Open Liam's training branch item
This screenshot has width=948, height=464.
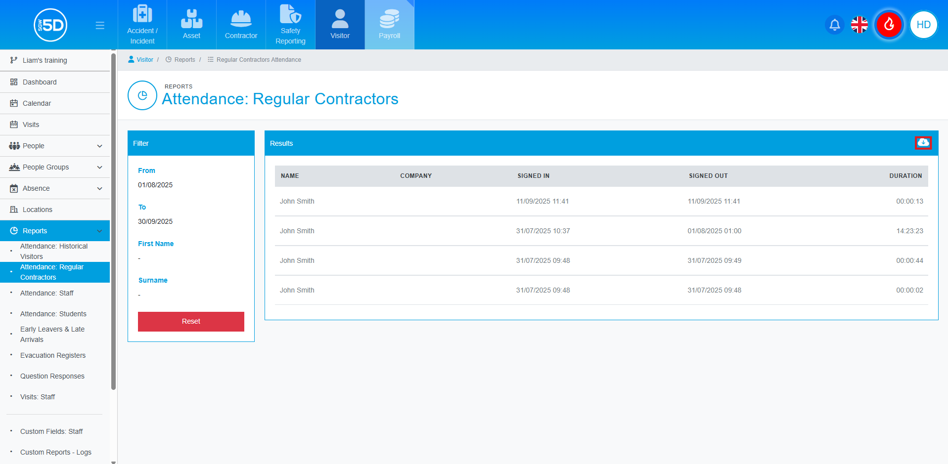(55, 60)
